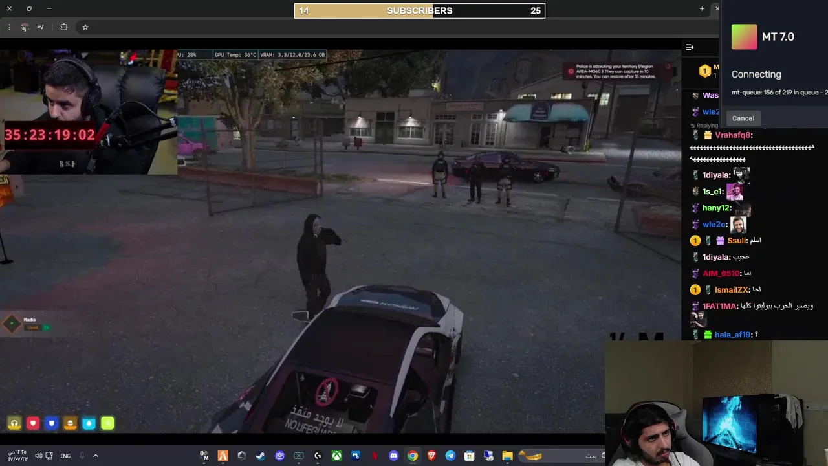Click the emote image beside hany12
The height and width of the screenshot is (466, 828).
point(742,208)
